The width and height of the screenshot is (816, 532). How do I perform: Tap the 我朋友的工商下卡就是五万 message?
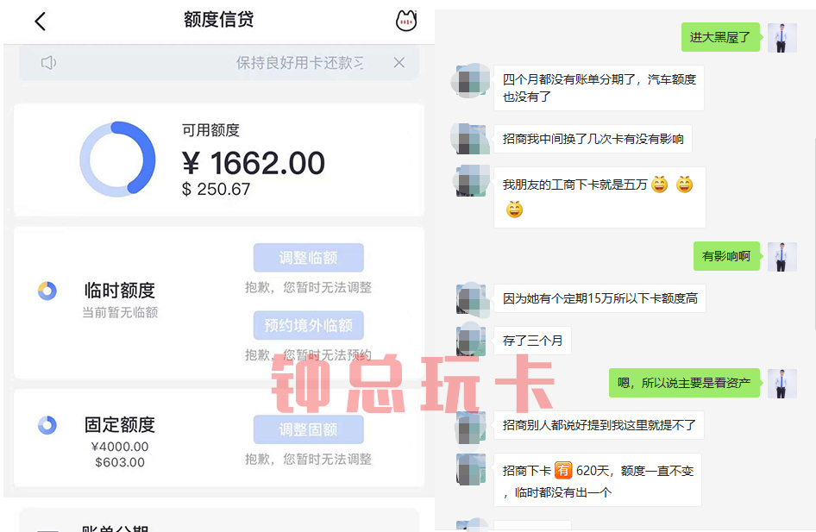tap(599, 197)
